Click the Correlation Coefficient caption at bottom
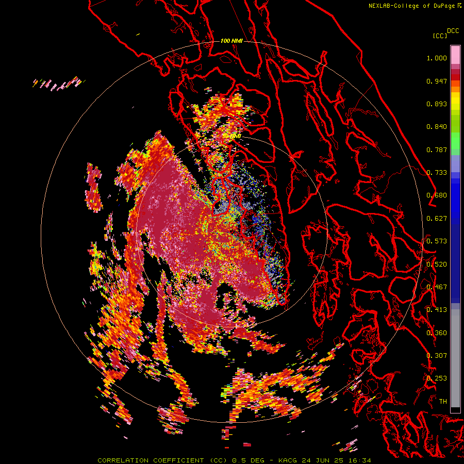Image resolution: width=464 pixels, height=464 pixels. click(x=235, y=460)
